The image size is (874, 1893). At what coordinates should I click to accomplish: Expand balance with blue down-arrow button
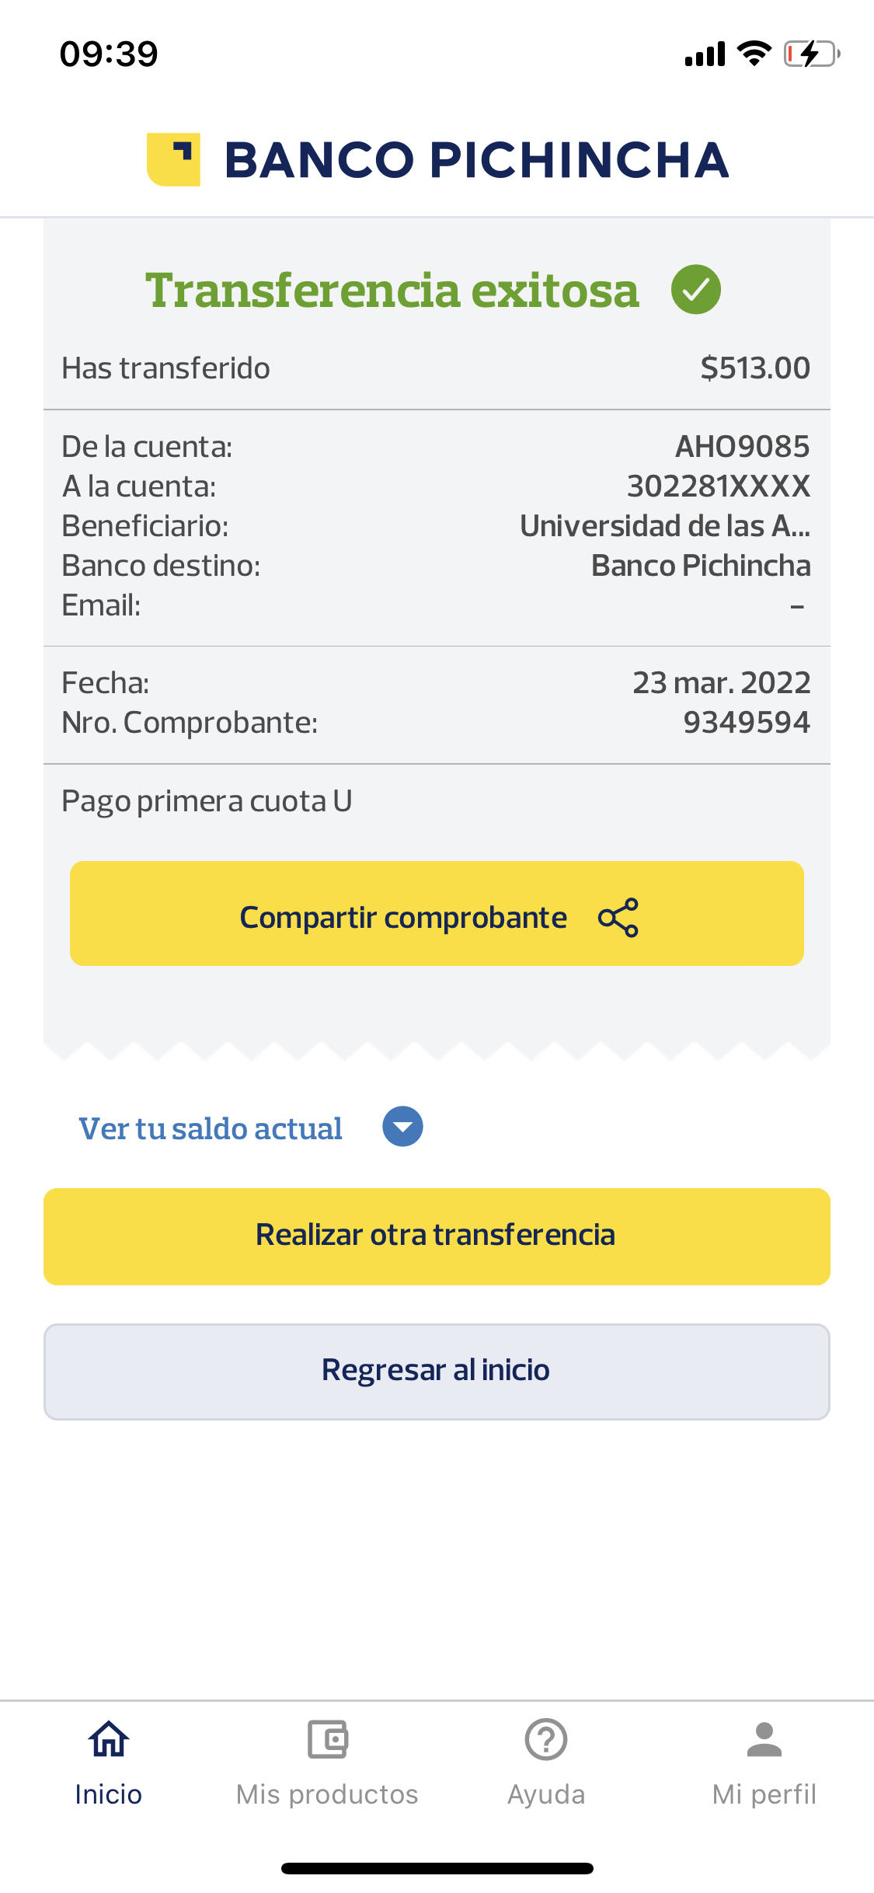tap(402, 1127)
